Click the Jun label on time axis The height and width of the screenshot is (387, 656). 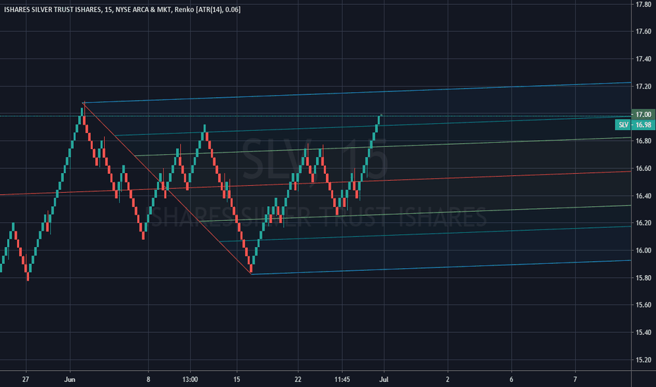[x=70, y=379]
